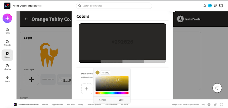Select the light gray shade strip
Viewport: 228px width, 108px height.
pyautogui.click(x=155, y=61)
